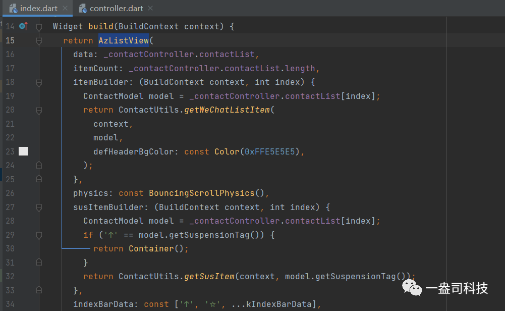The image size is (505, 311).
Task: Collapse the itemBuilder fold on line 18
Action: point(39,82)
